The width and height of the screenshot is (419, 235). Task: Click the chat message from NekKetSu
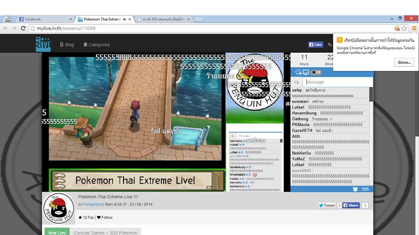pyautogui.click(x=330, y=153)
